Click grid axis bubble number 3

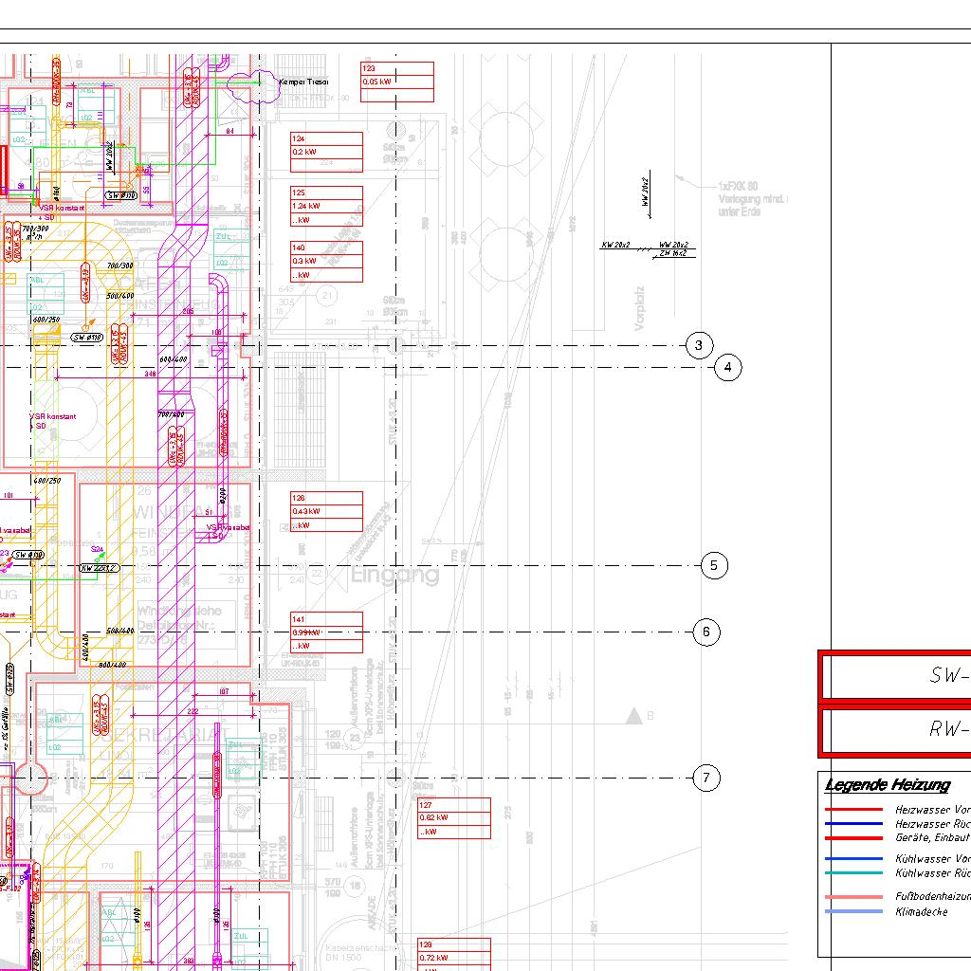click(x=699, y=345)
